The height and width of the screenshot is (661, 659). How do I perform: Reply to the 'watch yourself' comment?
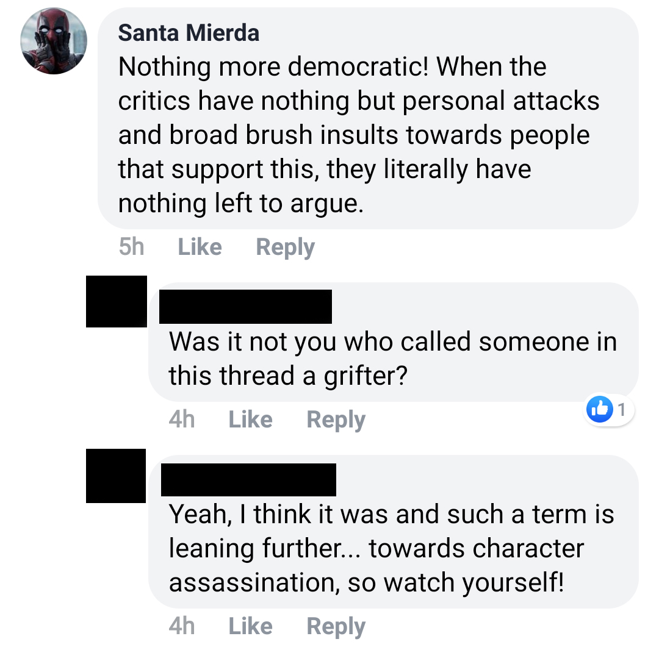(x=336, y=626)
